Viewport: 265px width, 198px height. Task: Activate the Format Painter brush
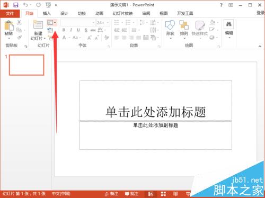click(x=19, y=38)
